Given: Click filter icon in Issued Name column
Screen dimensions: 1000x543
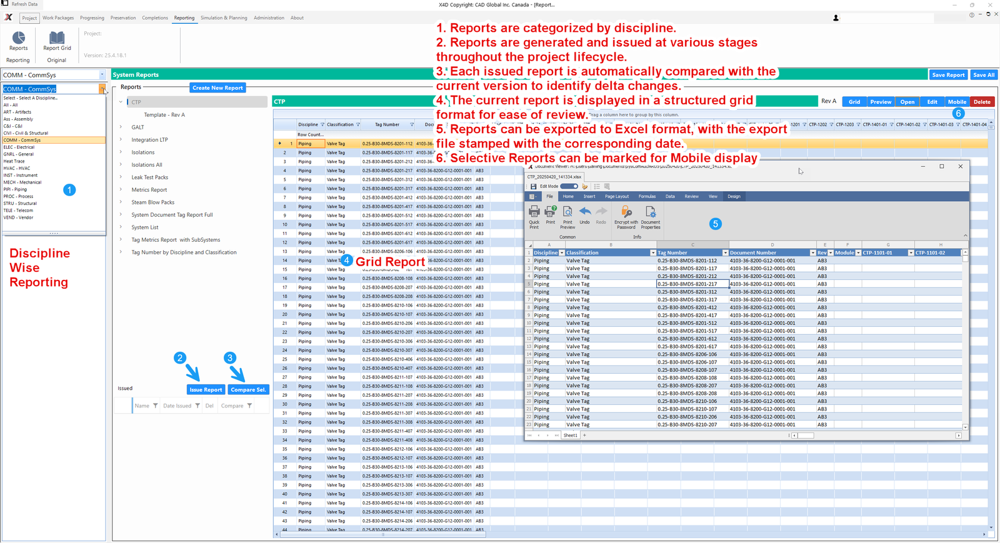Looking at the screenshot, I should pos(156,406).
